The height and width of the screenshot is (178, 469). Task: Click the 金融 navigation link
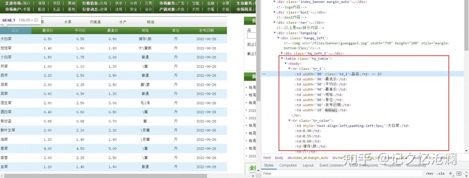(211, 3)
